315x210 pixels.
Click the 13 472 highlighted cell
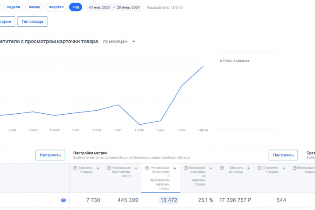coord(169,200)
